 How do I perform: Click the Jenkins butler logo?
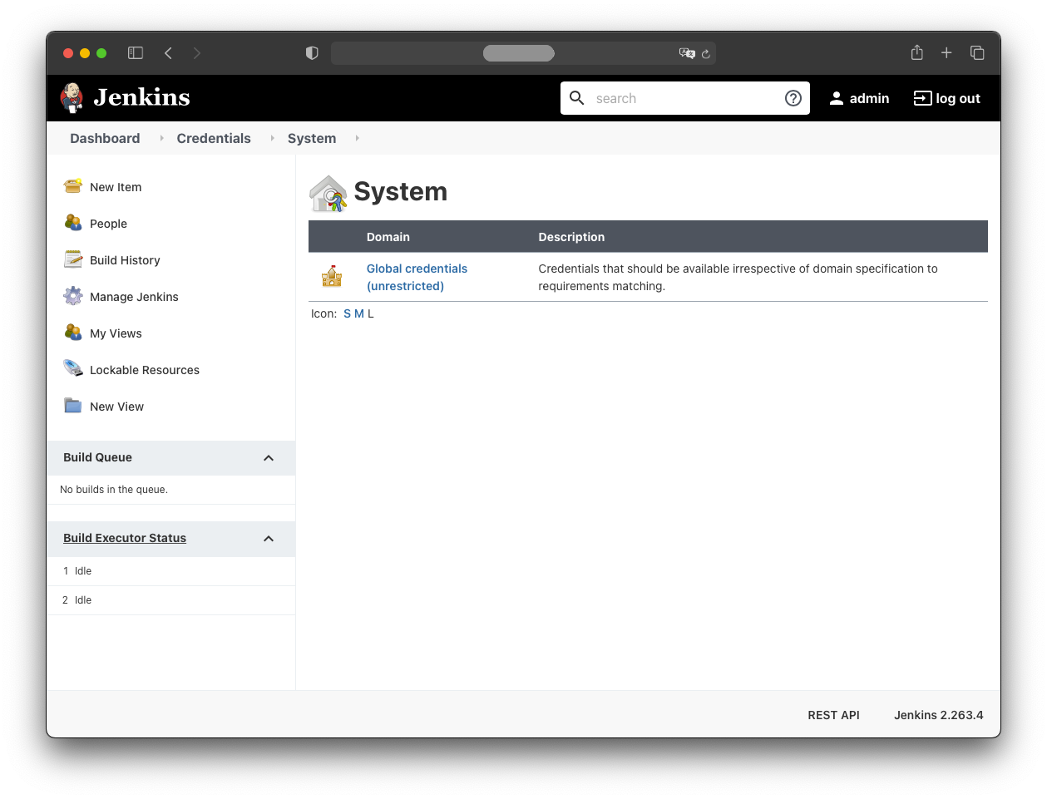click(72, 98)
